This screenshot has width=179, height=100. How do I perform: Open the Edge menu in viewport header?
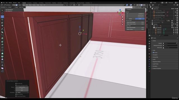click(x=38, y=5)
